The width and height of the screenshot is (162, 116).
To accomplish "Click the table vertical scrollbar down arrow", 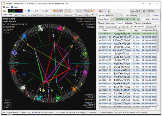I will click(158, 106).
